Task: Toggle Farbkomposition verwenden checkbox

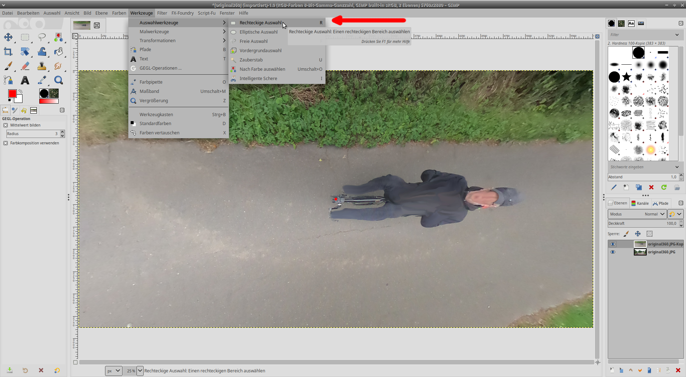Action: 6,143
